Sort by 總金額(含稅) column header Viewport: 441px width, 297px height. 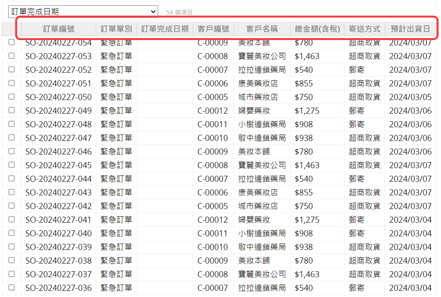pyautogui.click(x=317, y=29)
